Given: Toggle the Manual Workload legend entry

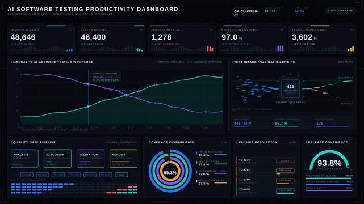Looking at the screenshot, I should (x=169, y=62).
